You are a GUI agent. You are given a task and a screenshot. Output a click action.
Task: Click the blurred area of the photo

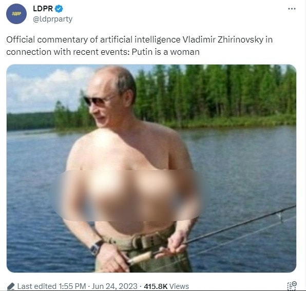pos(129,195)
